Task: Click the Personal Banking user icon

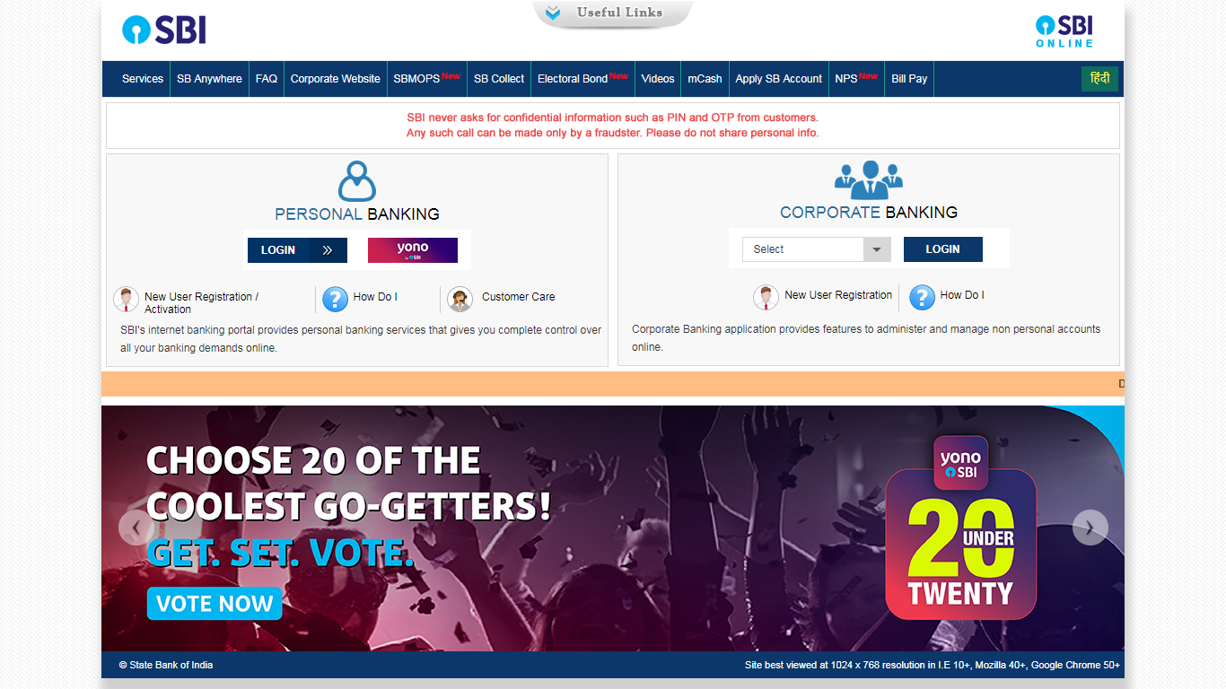Action: point(356,181)
